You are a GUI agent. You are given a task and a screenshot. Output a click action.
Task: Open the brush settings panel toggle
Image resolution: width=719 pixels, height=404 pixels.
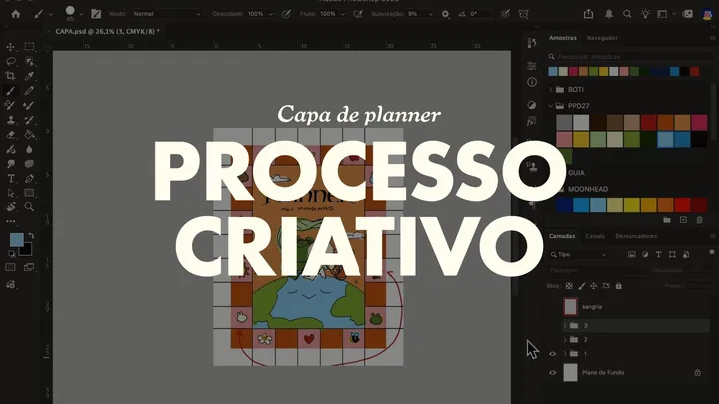click(96, 14)
